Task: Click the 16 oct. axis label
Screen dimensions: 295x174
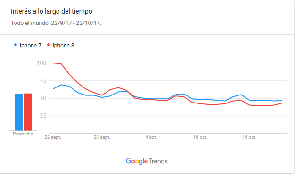Action: (249, 137)
